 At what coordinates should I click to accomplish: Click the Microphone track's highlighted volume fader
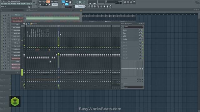tap(58, 54)
